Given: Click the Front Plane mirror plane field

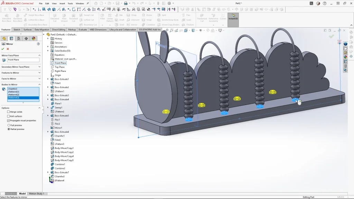Looking at the screenshot, I should [x=23, y=60].
